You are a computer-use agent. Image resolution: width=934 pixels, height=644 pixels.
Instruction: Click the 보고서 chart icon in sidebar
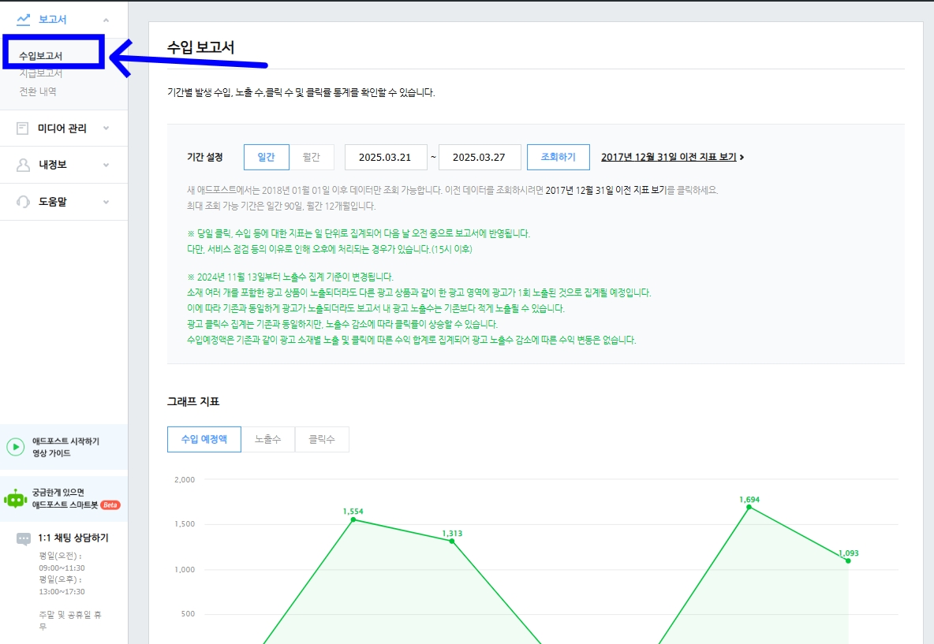coord(23,20)
